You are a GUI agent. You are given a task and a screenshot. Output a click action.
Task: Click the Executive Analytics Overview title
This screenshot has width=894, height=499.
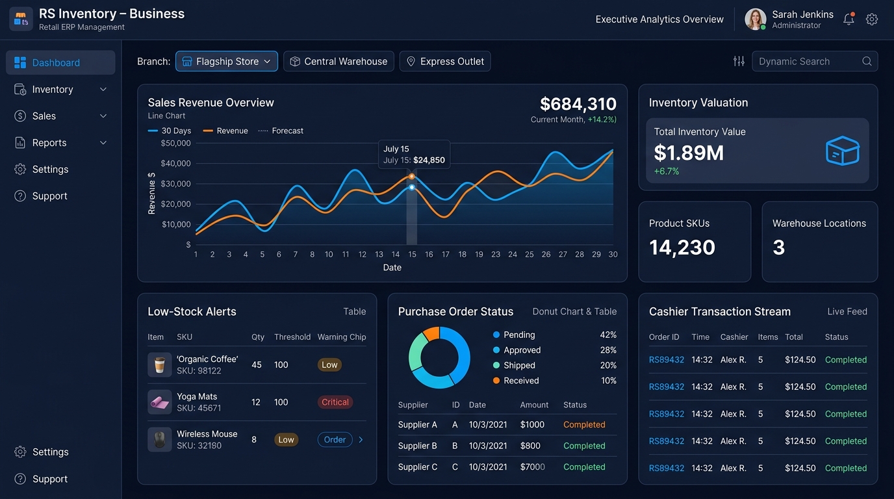tap(659, 19)
